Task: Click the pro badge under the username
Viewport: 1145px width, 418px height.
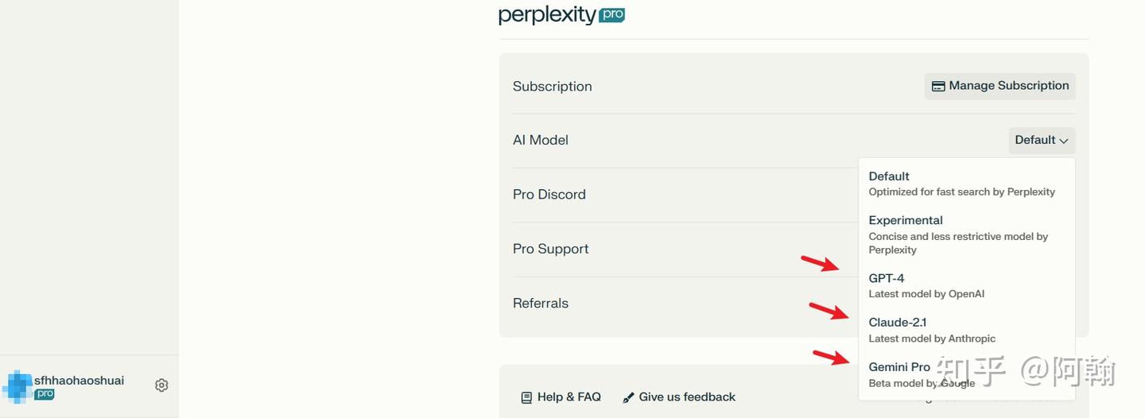Action: pyautogui.click(x=45, y=394)
